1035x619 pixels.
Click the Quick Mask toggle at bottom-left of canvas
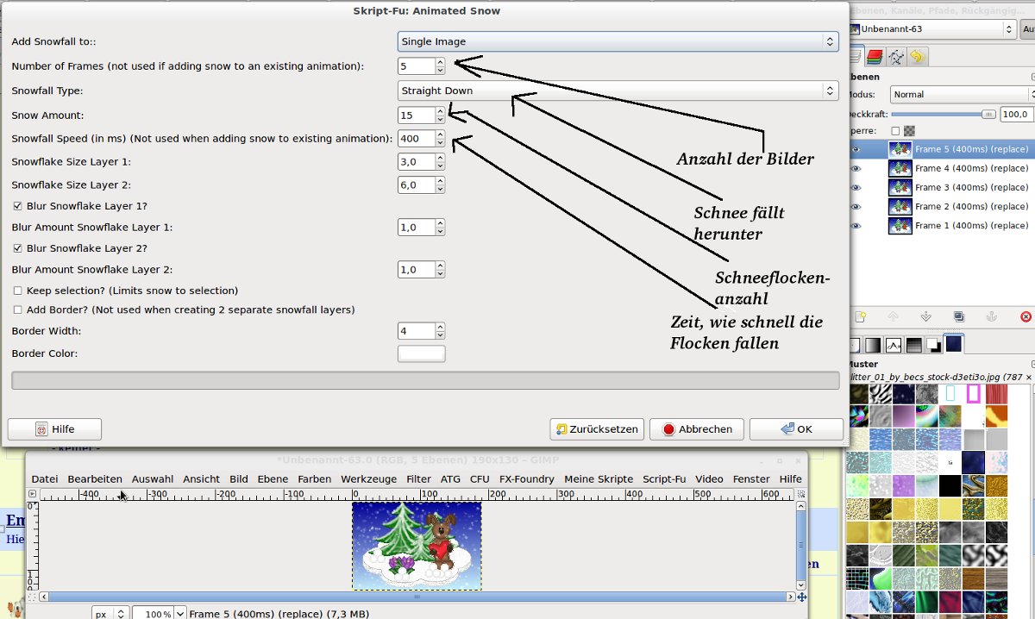tap(33, 597)
